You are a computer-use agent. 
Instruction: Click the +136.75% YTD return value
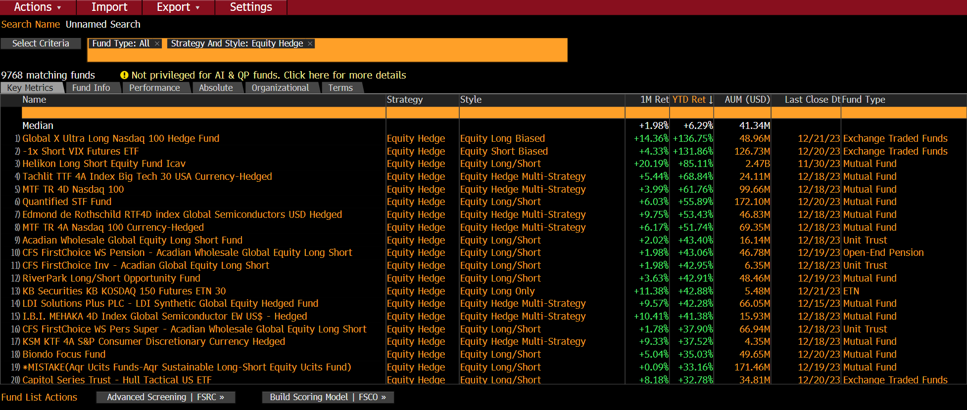[x=693, y=139]
